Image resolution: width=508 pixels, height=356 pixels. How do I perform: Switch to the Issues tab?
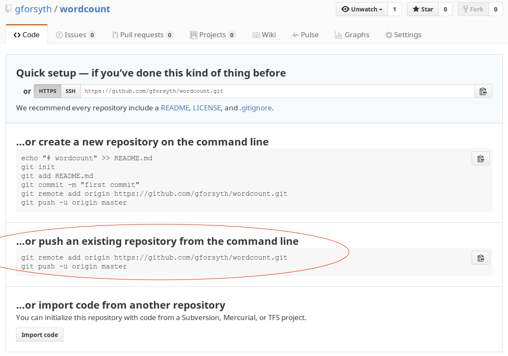(75, 35)
